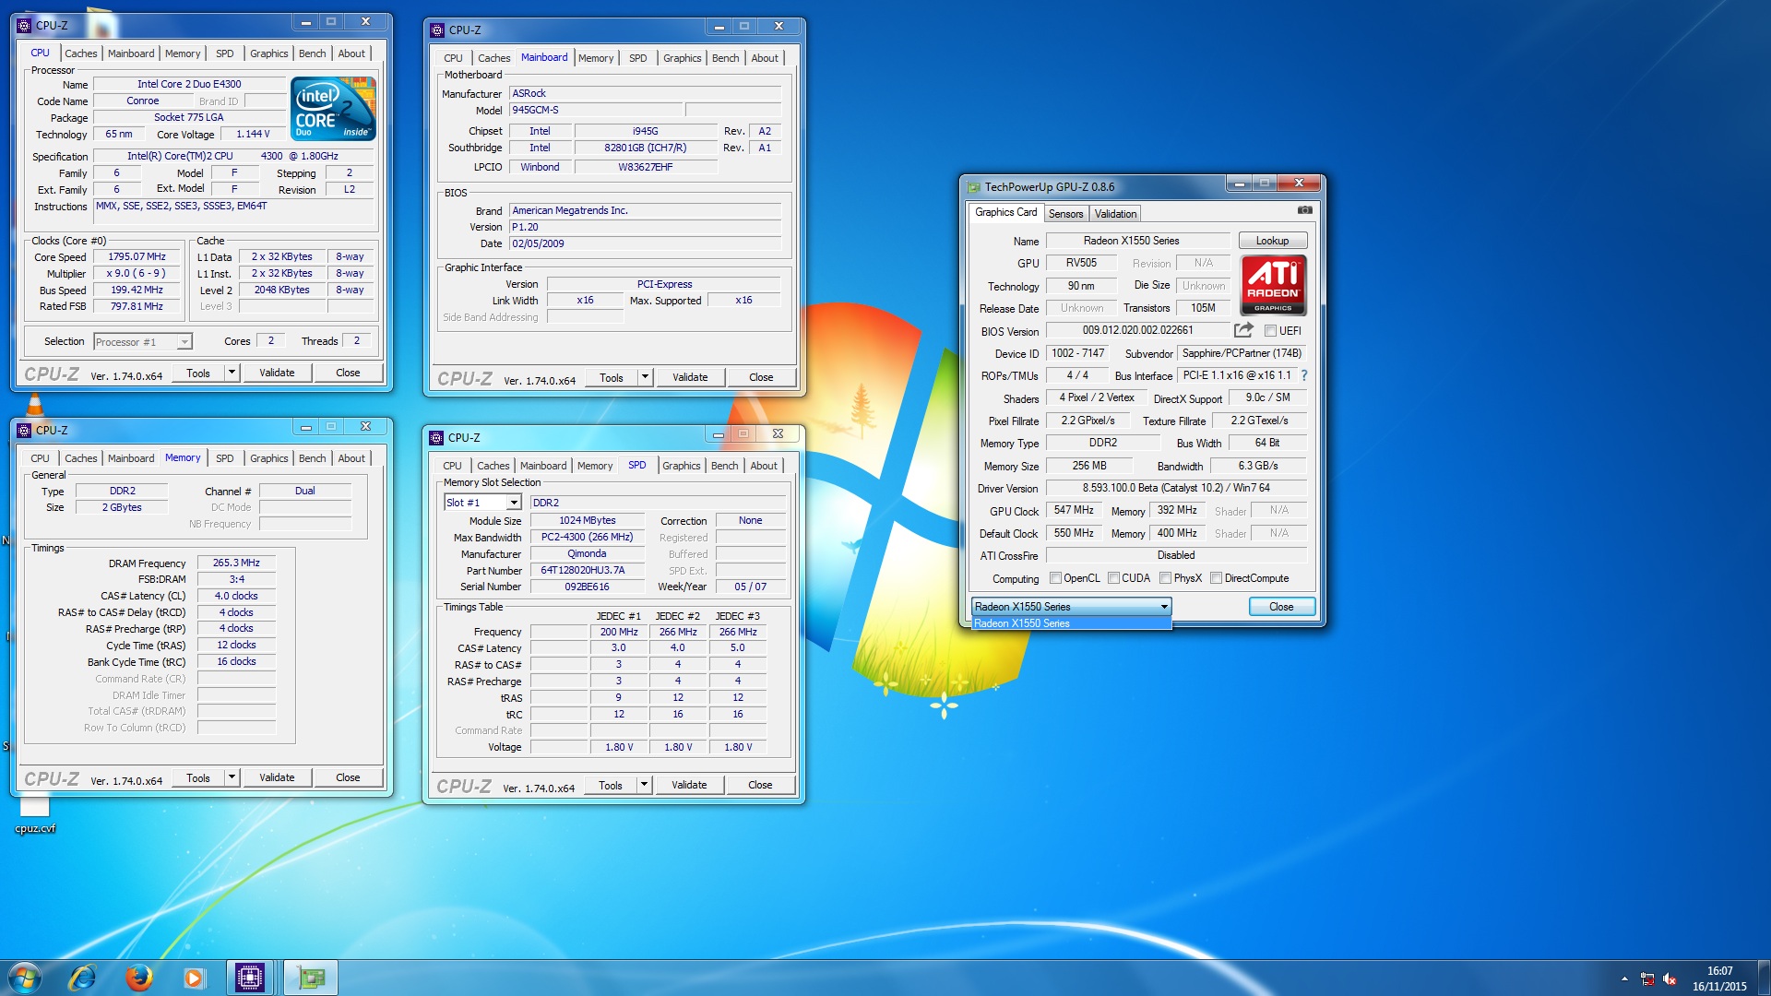Click Part Number 64T128020HU3.7A
The width and height of the screenshot is (1771, 996).
pyautogui.click(x=587, y=571)
